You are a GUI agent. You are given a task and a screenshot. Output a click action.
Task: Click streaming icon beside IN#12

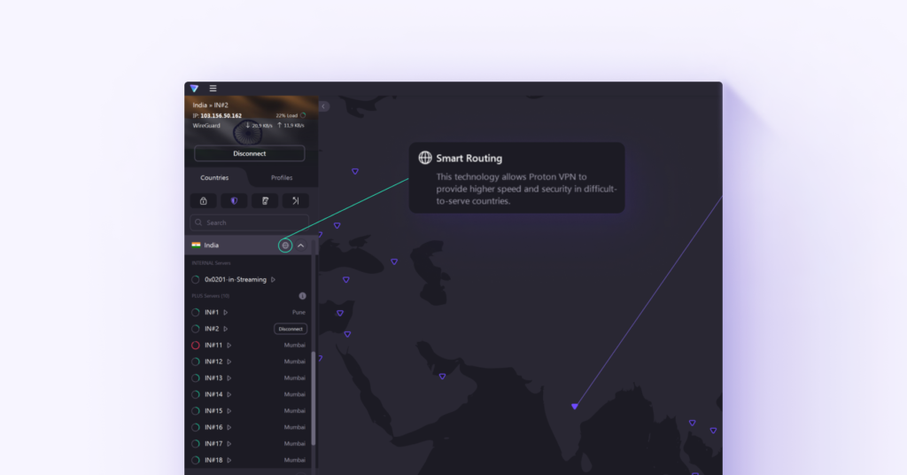tap(229, 362)
